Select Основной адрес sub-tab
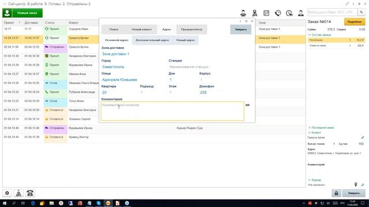Viewport: 369px width, 207px height. 116,40
